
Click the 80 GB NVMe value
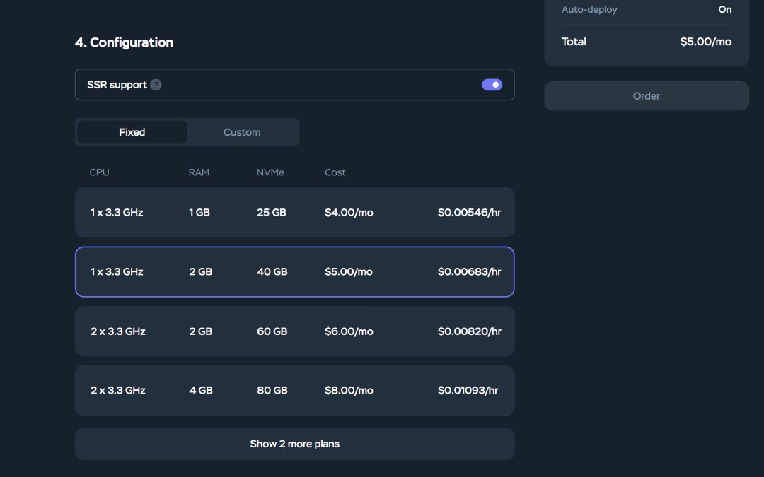coord(272,390)
